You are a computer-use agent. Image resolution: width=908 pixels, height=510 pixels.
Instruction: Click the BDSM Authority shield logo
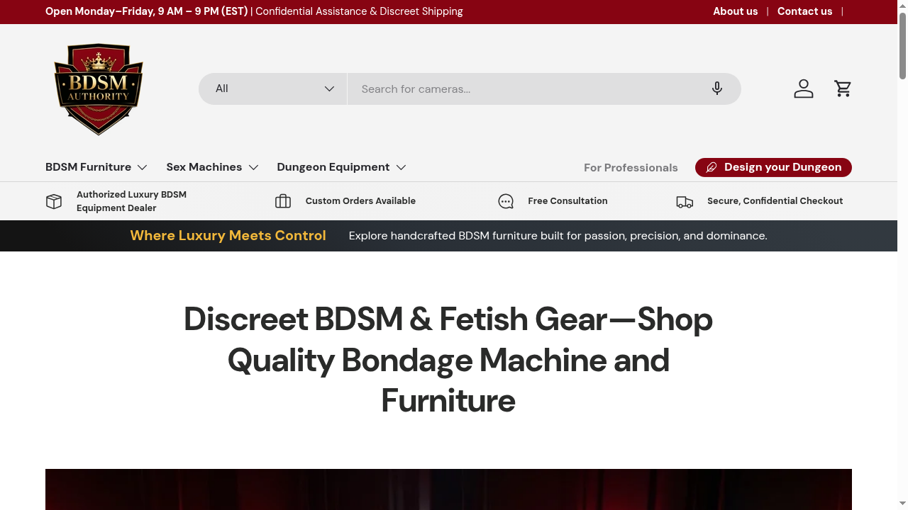98,89
